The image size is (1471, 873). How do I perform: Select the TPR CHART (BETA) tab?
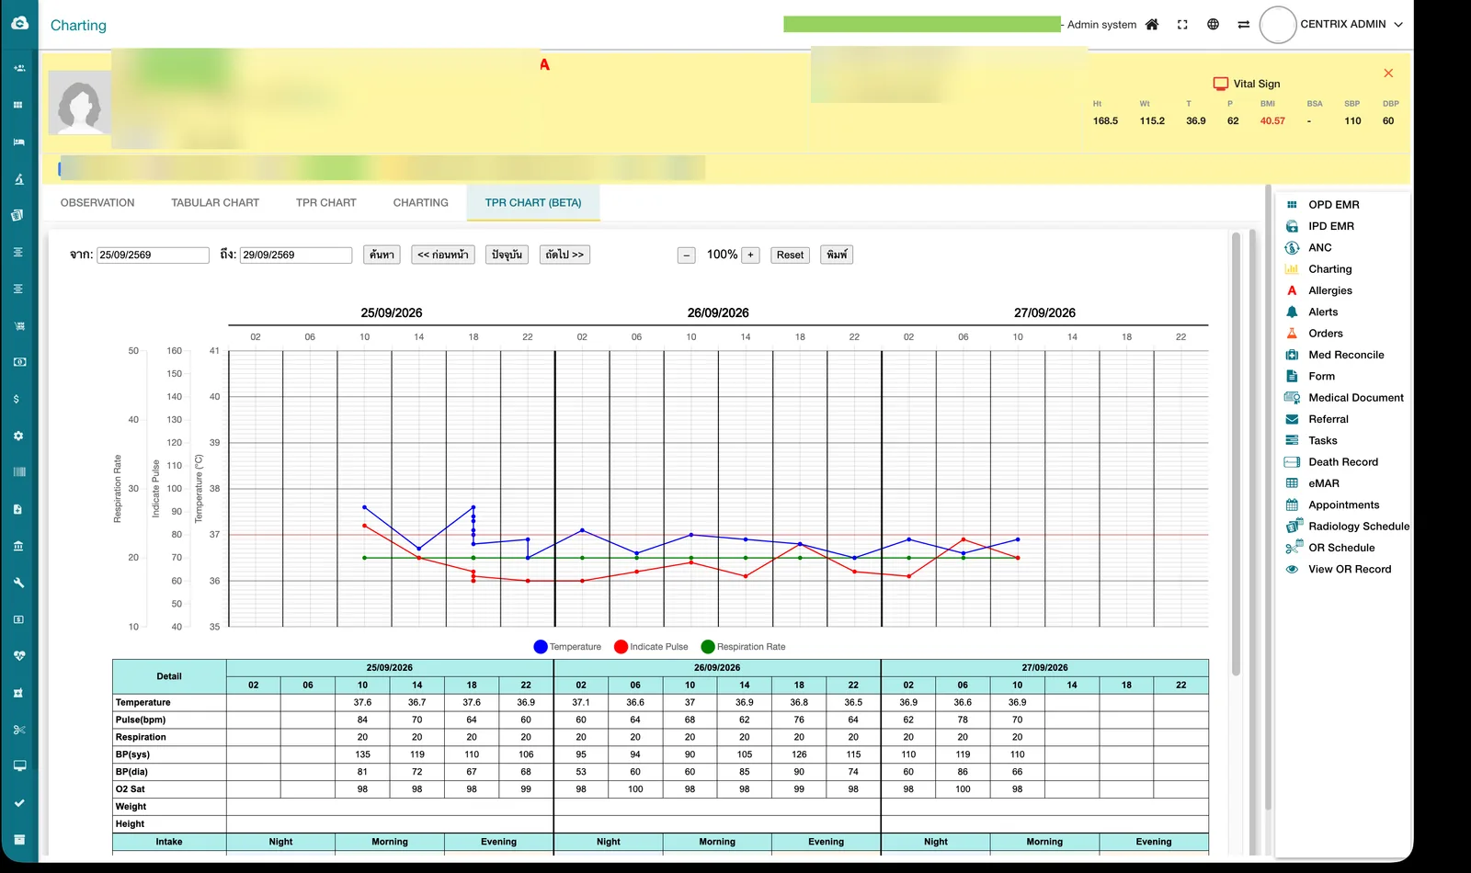coord(533,203)
